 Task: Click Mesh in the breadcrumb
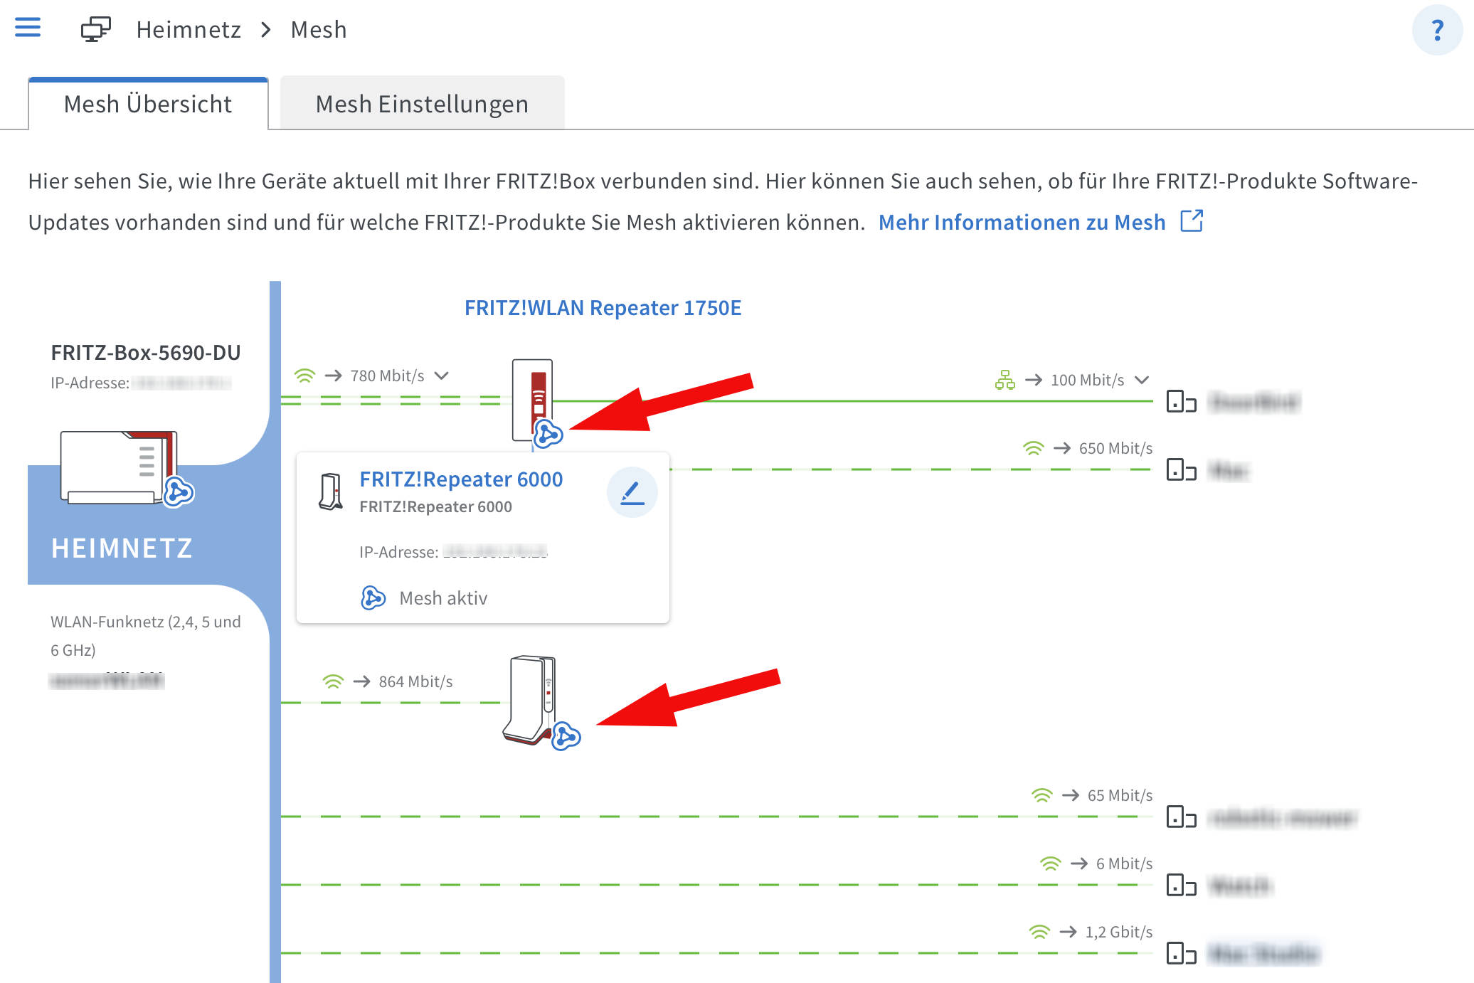point(319,30)
